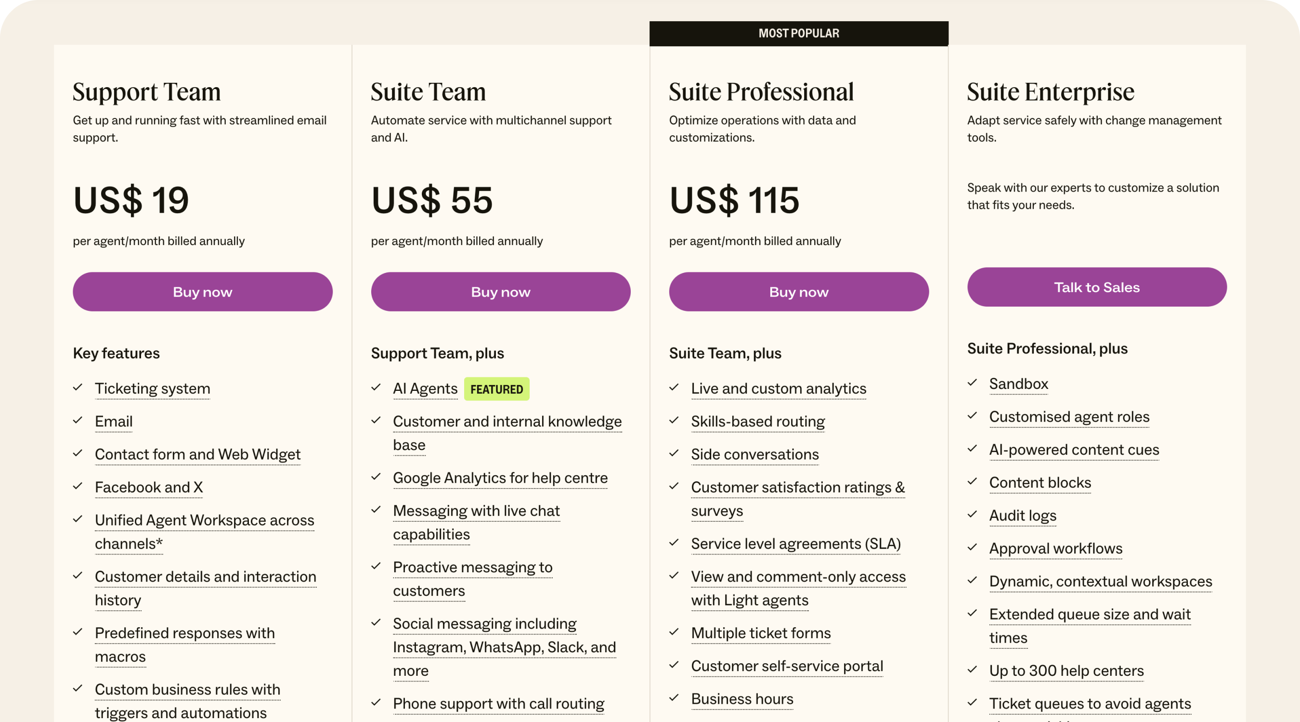Click the checkmark beside Live and custom analytics

(674, 387)
